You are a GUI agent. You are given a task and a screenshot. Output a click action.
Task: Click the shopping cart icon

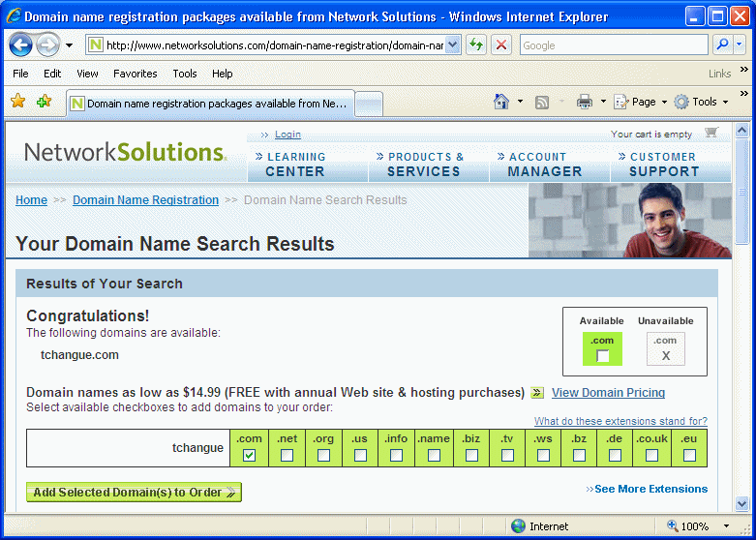(x=711, y=133)
